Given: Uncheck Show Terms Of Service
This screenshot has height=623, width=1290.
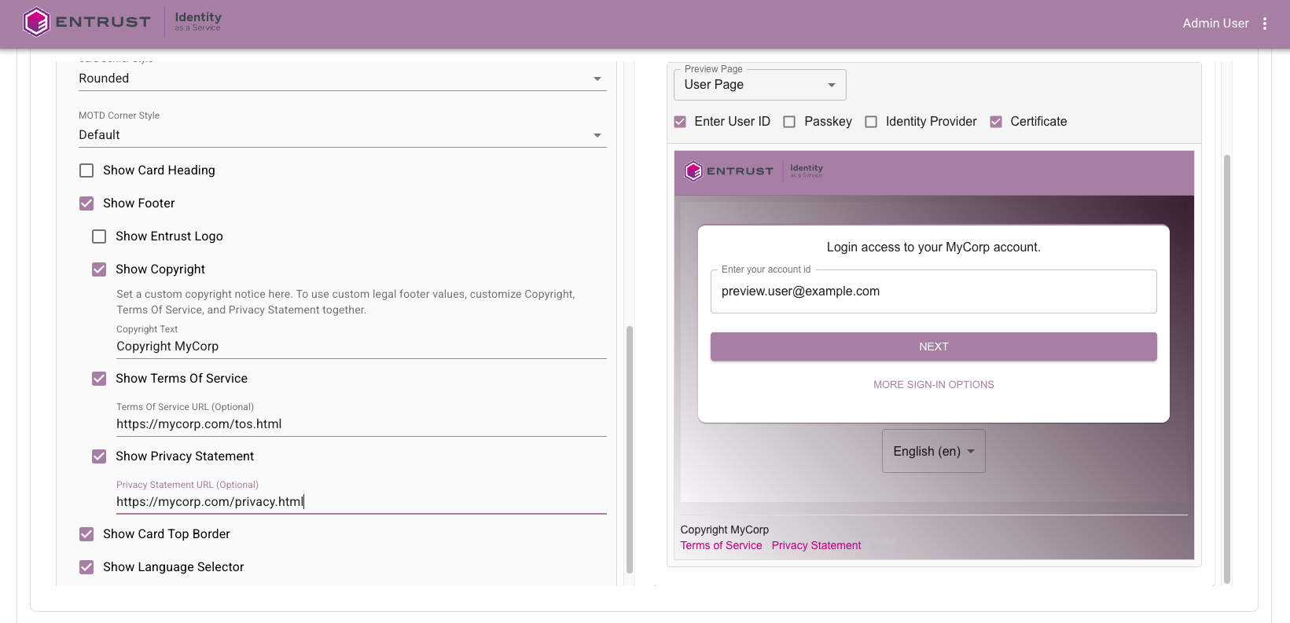Looking at the screenshot, I should click(x=99, y=379).
